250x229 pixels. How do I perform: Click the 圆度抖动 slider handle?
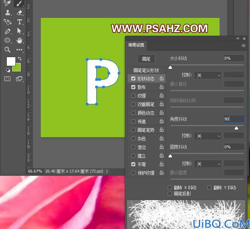point(170,156)
